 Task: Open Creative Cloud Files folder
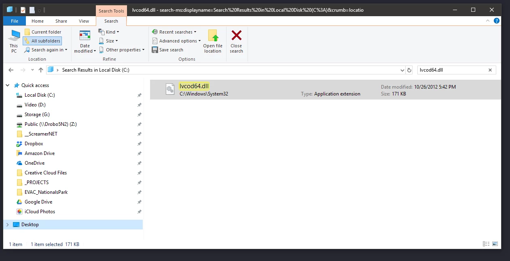[x=46, y=173]
